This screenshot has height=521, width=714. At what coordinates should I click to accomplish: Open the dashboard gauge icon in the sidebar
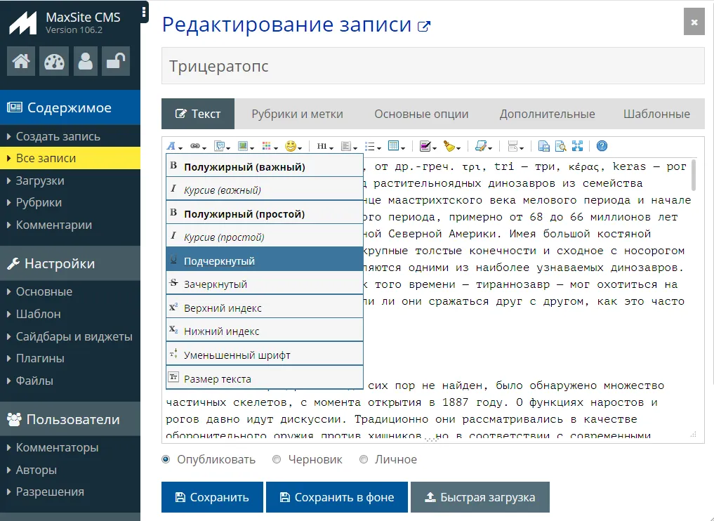coord(54,61)
